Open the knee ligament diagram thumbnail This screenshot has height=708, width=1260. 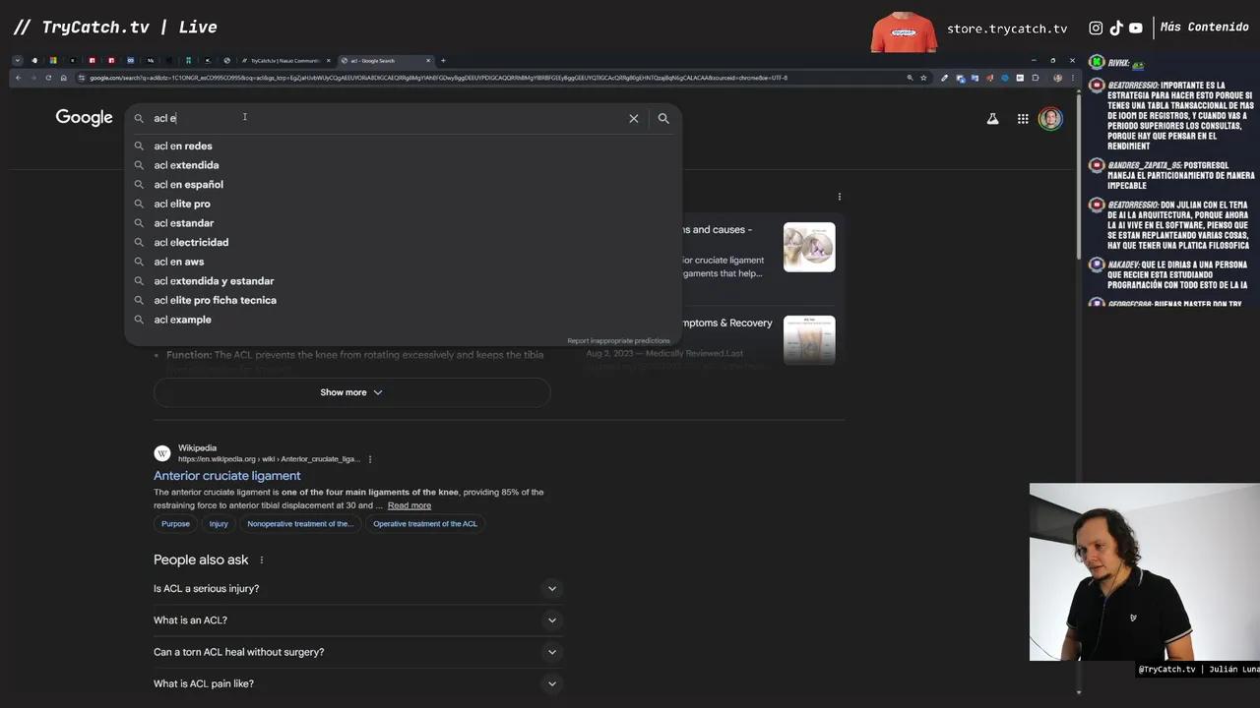click(x=809, y=247)
